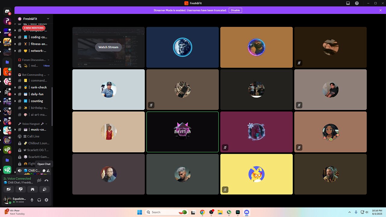Click the Voice Connected status text
Viewport: 386px width, 217px height.
coord(19,178)
